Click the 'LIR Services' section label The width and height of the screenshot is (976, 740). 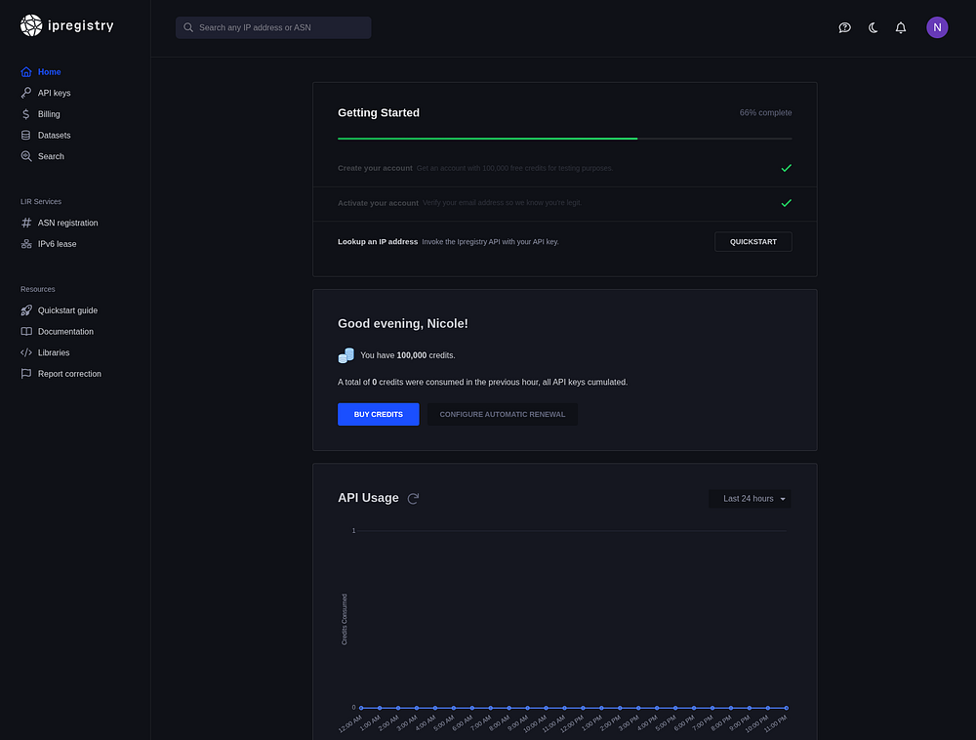coord(41,202)
